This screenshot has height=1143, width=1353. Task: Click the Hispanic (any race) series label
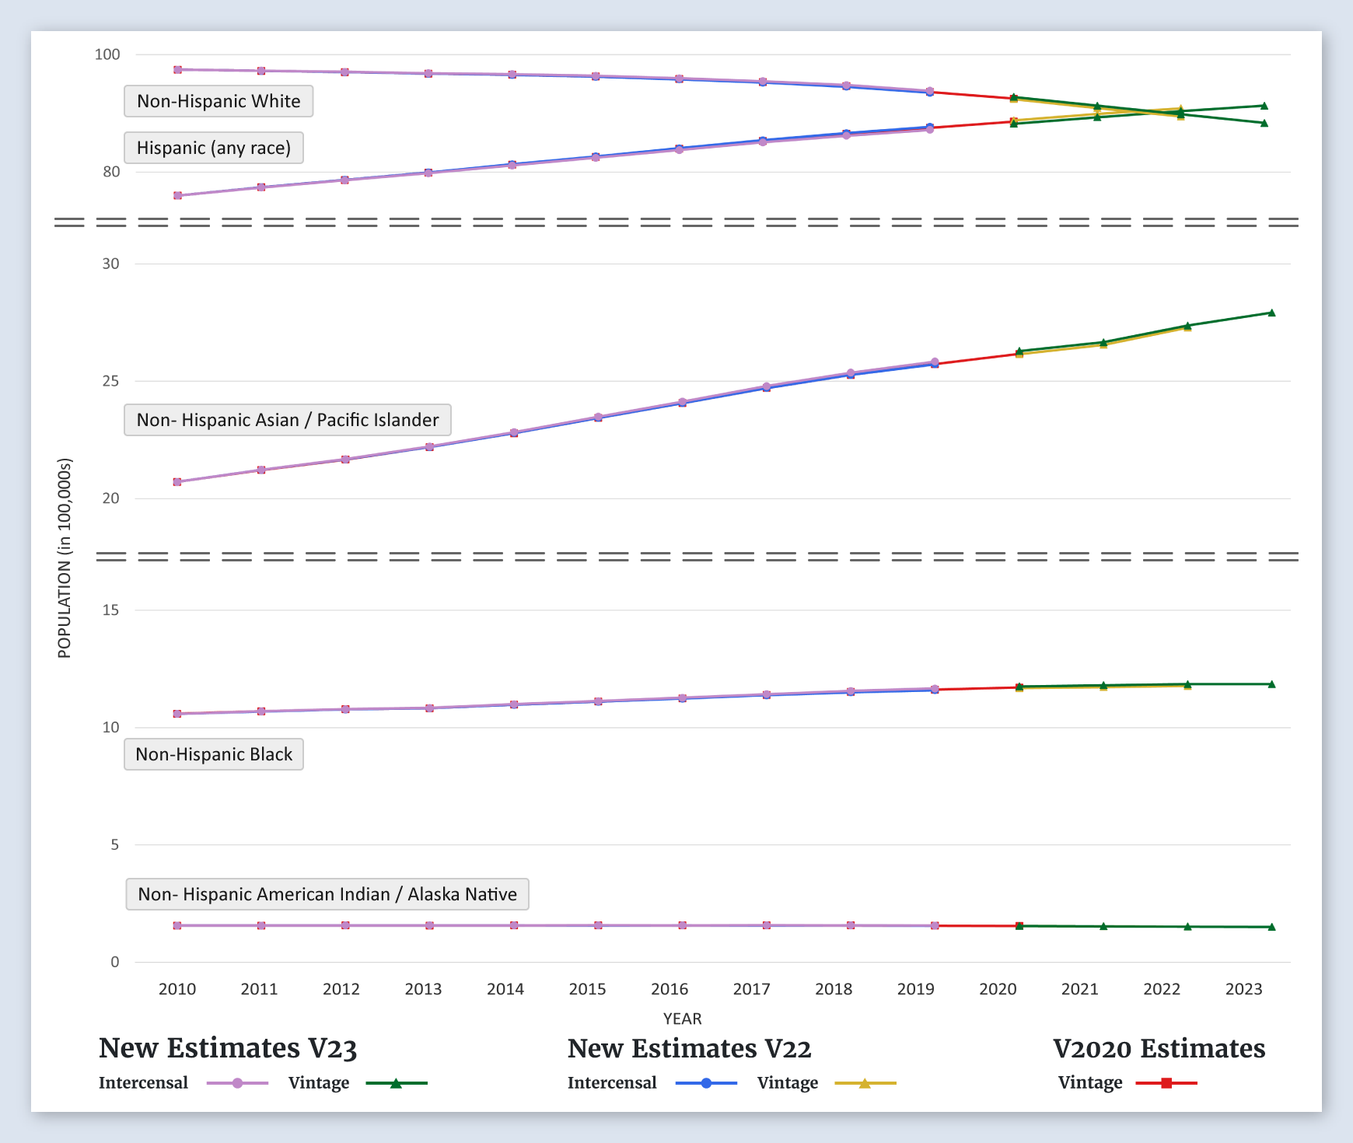coord(214,148)
